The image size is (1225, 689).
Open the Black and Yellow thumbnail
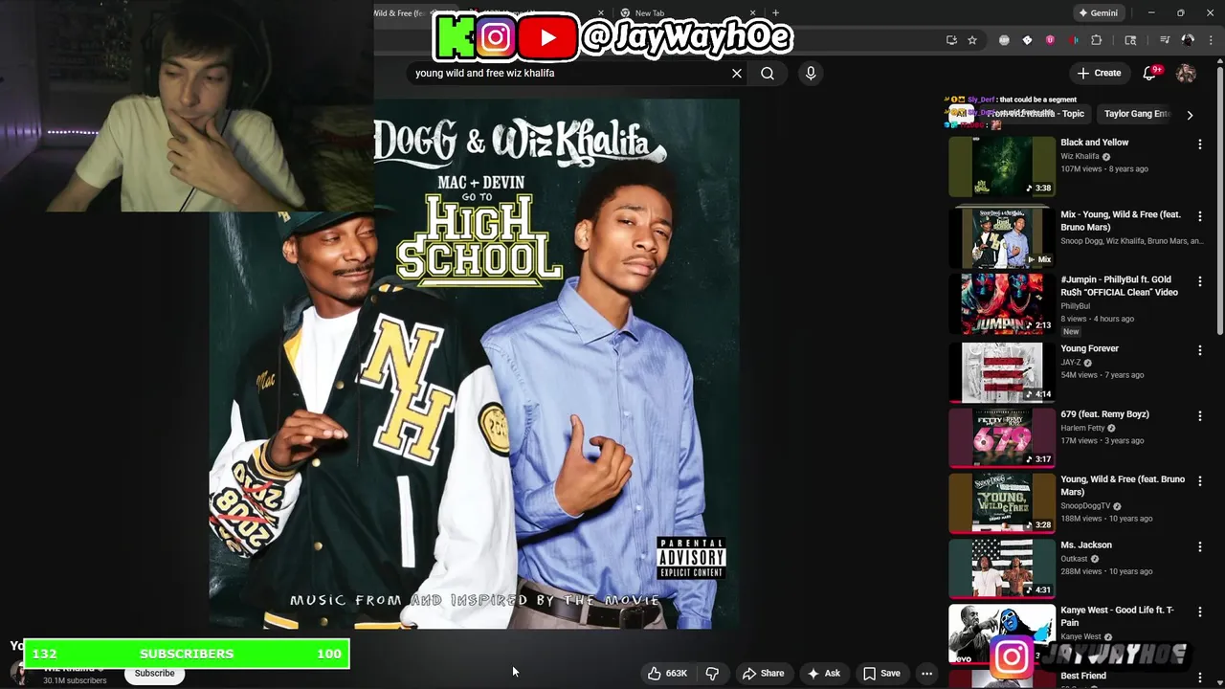pos(1002,167)
